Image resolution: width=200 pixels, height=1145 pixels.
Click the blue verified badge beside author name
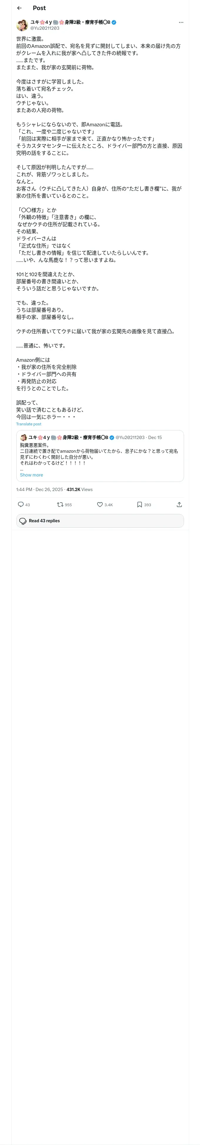[114, 22]
